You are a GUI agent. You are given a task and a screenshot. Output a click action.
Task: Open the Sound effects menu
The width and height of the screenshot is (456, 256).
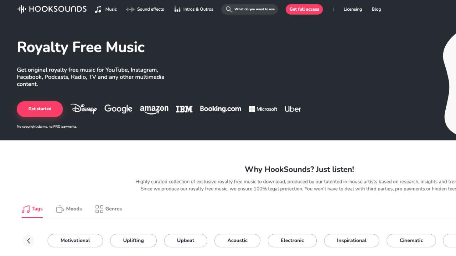[x=145, y=9]
